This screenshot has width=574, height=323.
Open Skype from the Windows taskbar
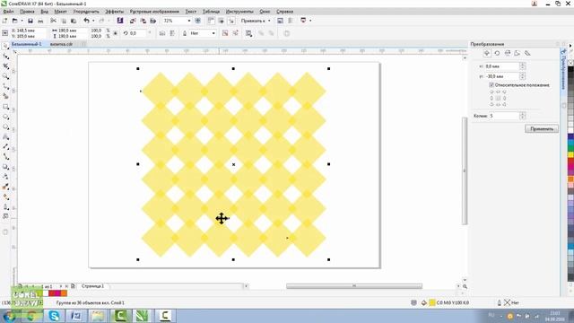pyautogui.click(x=54, y=316)
